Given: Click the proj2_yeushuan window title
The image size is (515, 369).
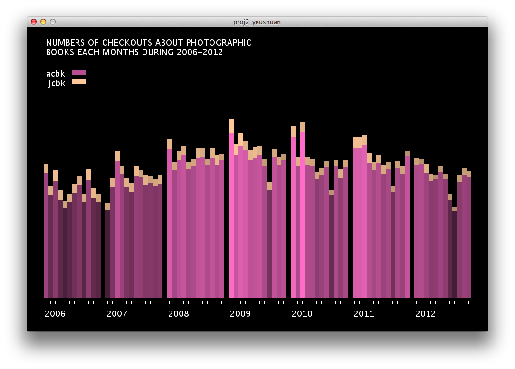Looking at the screenshot, I should [257, 22].
